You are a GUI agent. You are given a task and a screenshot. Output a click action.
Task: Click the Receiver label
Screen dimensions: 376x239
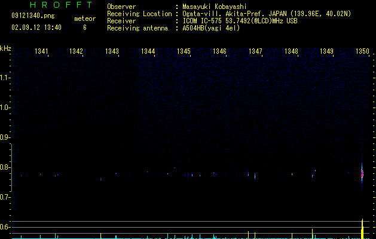[x=121, y=21]
